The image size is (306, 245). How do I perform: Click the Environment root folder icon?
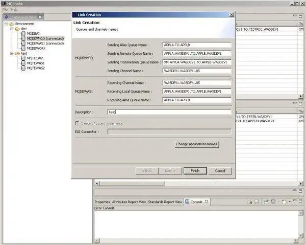[x=12, y=24]
